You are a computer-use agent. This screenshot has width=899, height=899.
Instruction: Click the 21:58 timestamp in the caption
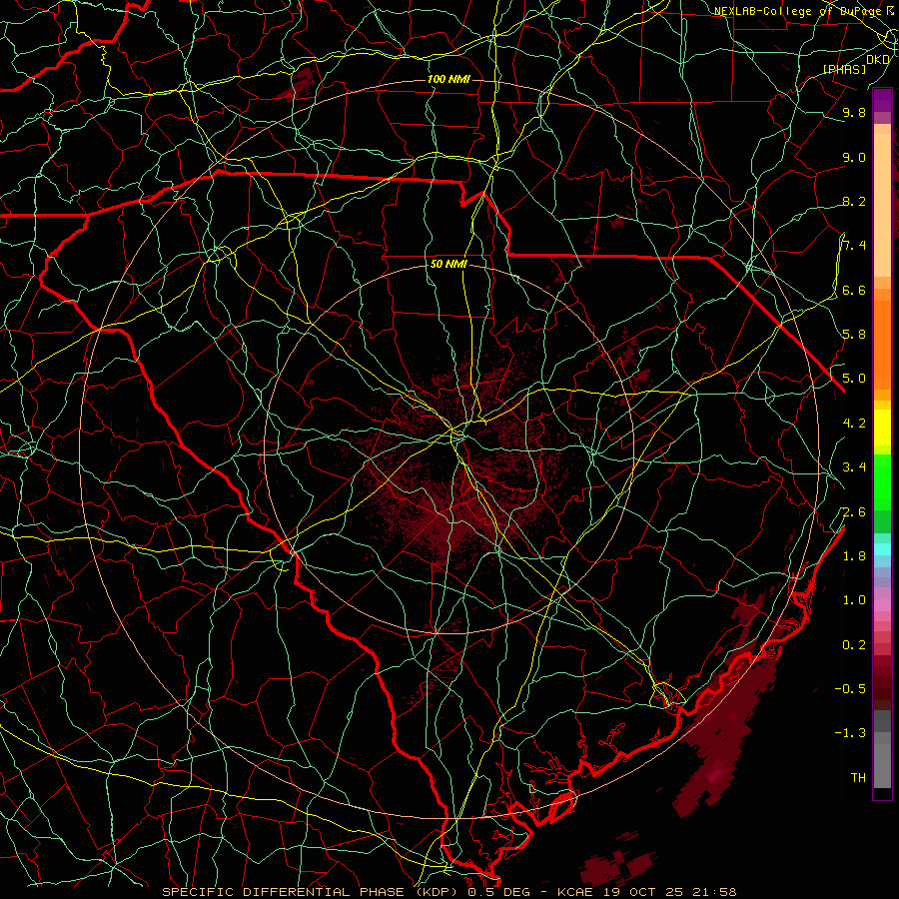716,892
